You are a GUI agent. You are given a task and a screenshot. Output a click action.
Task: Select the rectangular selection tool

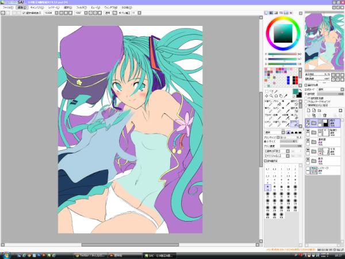click(x=267, y=91)
